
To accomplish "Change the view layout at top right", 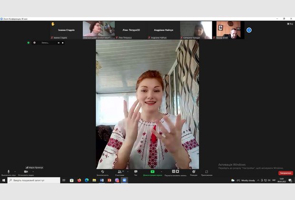I will (x=290, y=23).
